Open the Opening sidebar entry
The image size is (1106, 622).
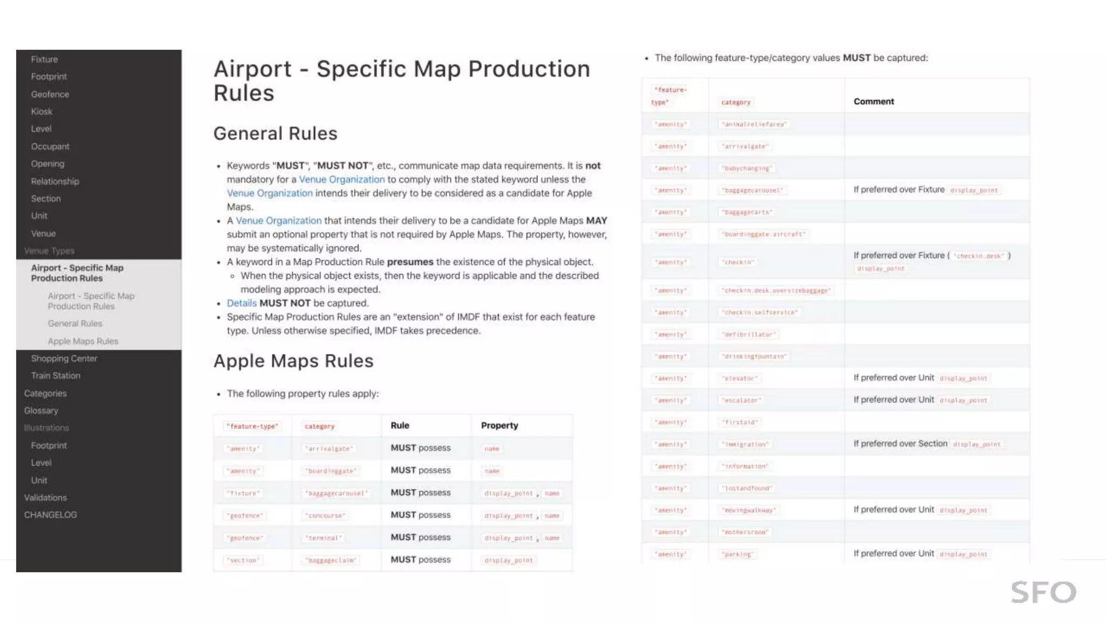(x=48, y=164)
